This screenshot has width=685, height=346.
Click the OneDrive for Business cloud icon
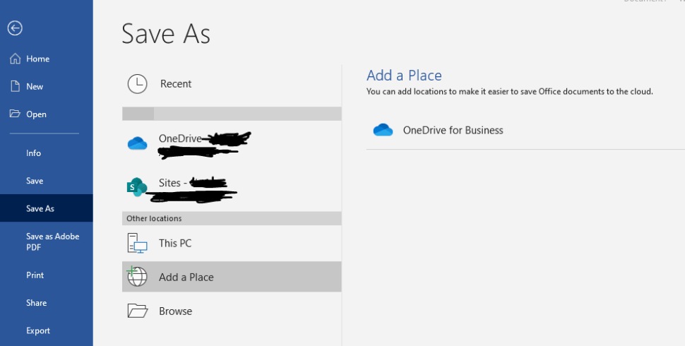point(383,130)
